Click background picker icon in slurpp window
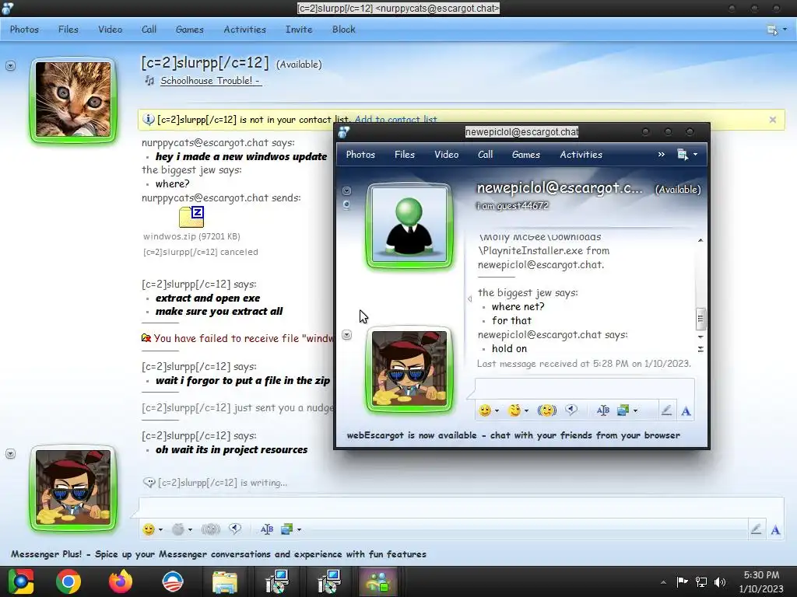 (x=287, y=529)
